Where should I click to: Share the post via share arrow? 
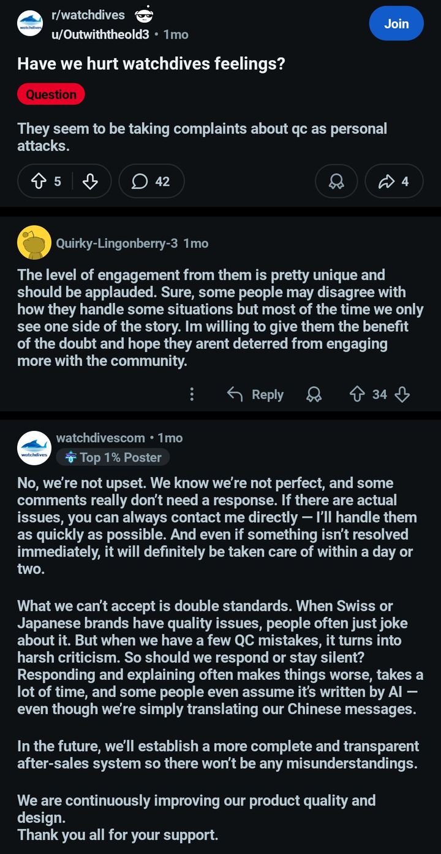click(394, 181)
